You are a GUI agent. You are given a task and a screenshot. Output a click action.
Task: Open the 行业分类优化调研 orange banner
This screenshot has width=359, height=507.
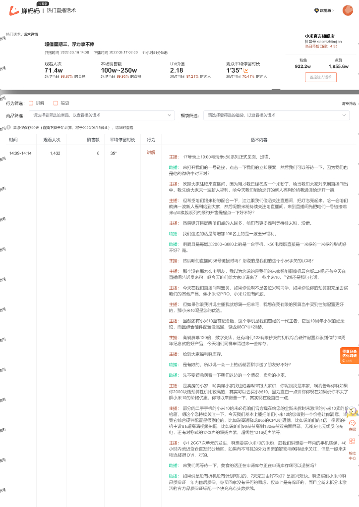click(349, 355)
